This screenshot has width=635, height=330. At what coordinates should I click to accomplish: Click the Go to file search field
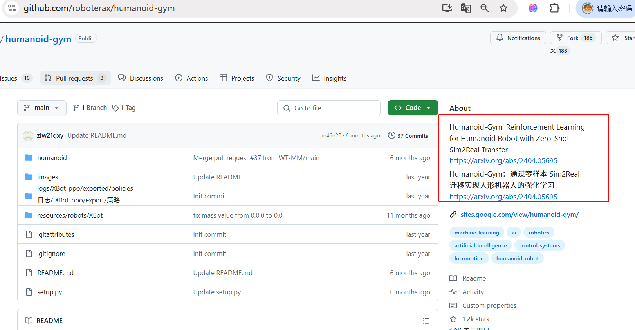pos(328,108)
